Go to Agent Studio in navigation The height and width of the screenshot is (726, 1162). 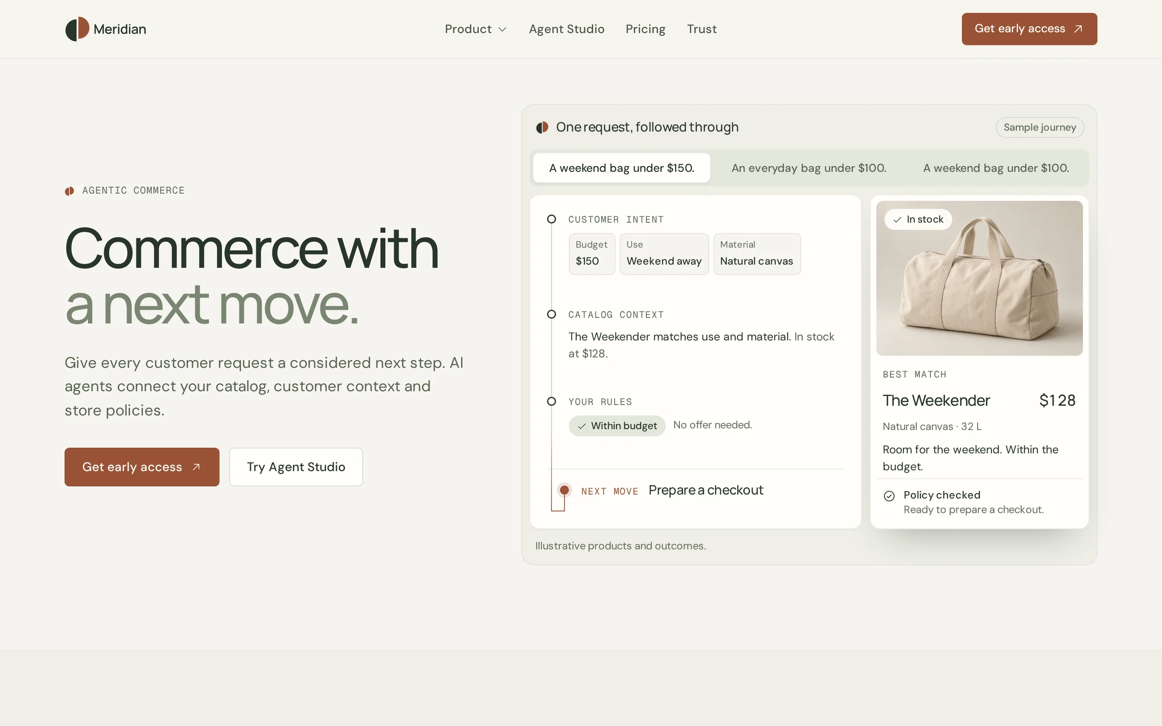pyautogui.click(x=566, y=29)
